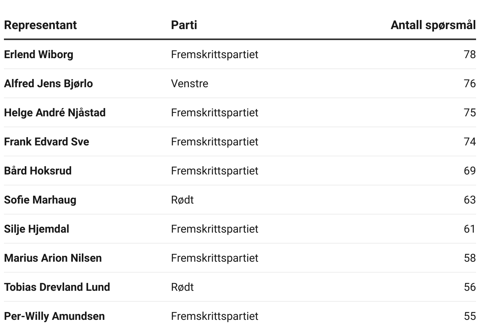Click the Parti column header
480x334 pixels.
point(184,25)
